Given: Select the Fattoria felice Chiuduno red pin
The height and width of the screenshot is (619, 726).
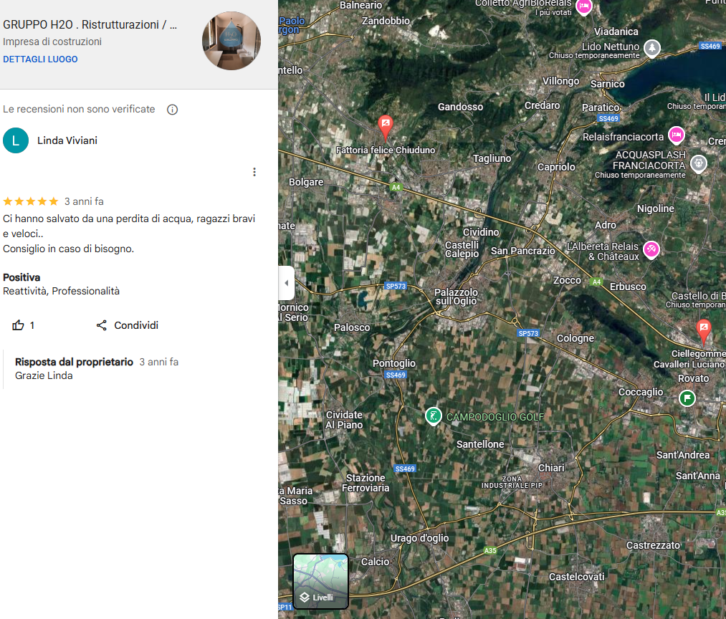Looking at the screenshot, I should point(386,127).
